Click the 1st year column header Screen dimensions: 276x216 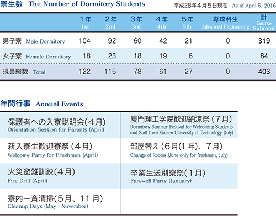click(x=86, y=23)
